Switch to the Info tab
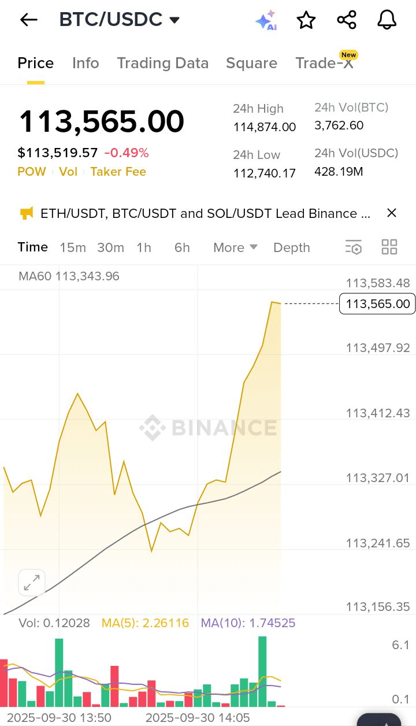 point(86,63)
